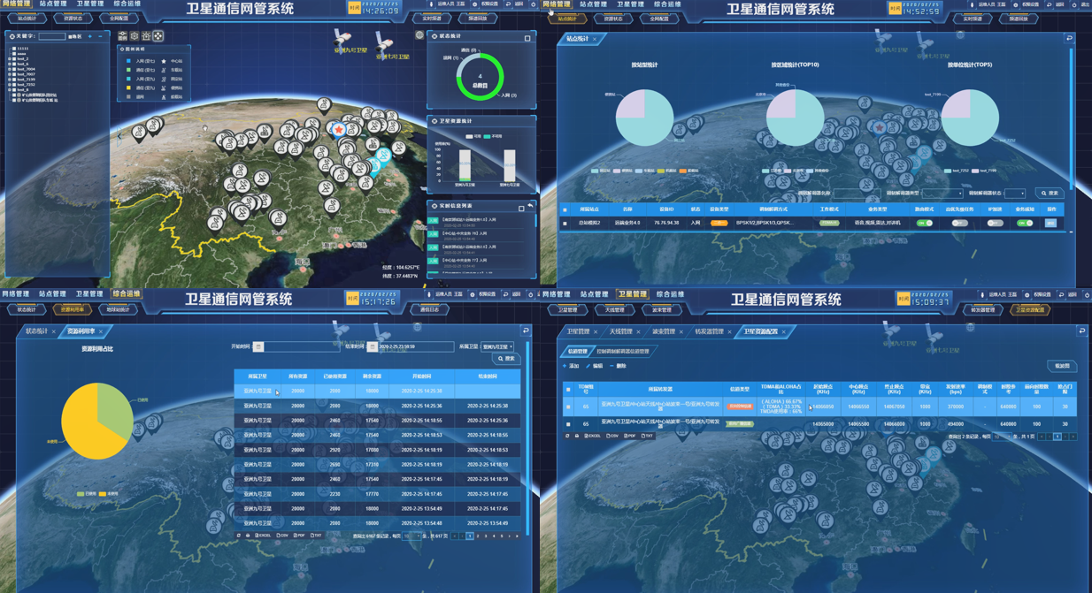Image resolution: width=1092 pixels, height=593 pixels.
Task: Click the keyword 关键字 input field
Action: 51,36
